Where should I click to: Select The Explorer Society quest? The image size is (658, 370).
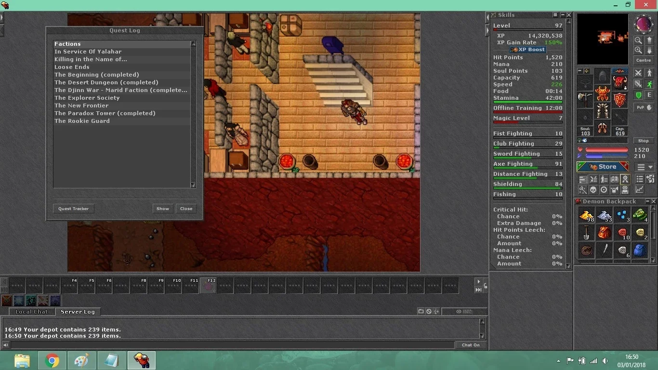[122, 98]
